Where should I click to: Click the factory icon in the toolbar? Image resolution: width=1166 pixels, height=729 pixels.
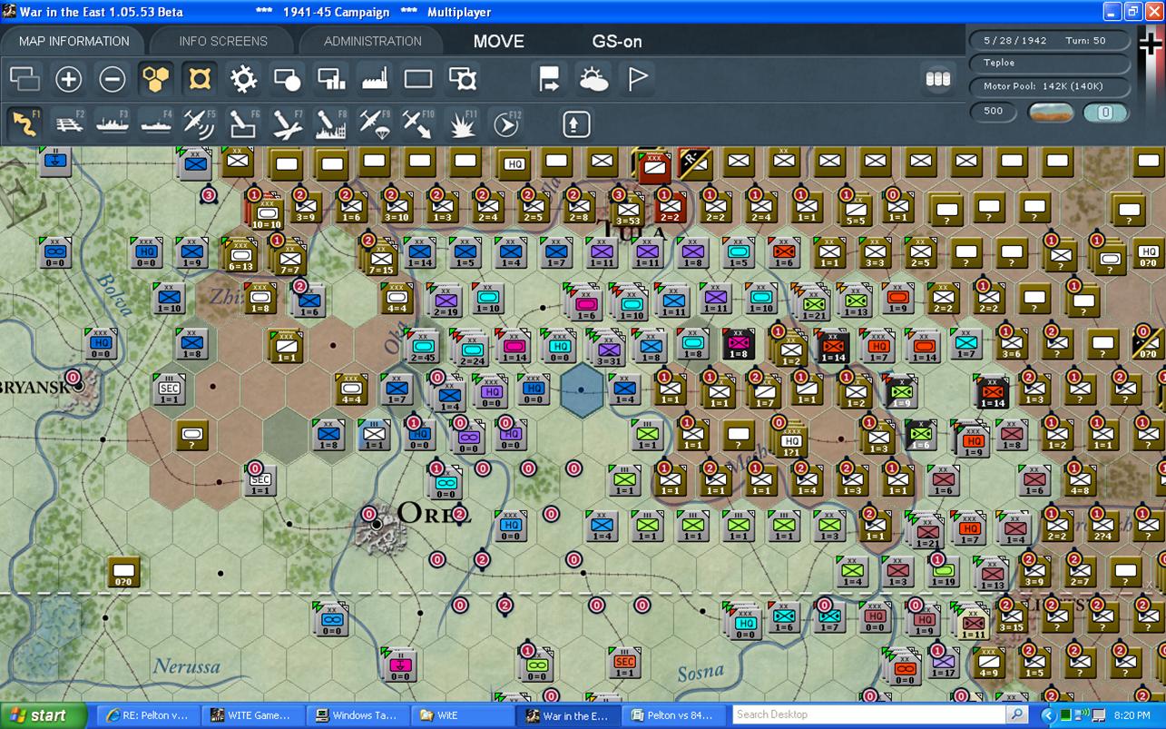[375, 79]
